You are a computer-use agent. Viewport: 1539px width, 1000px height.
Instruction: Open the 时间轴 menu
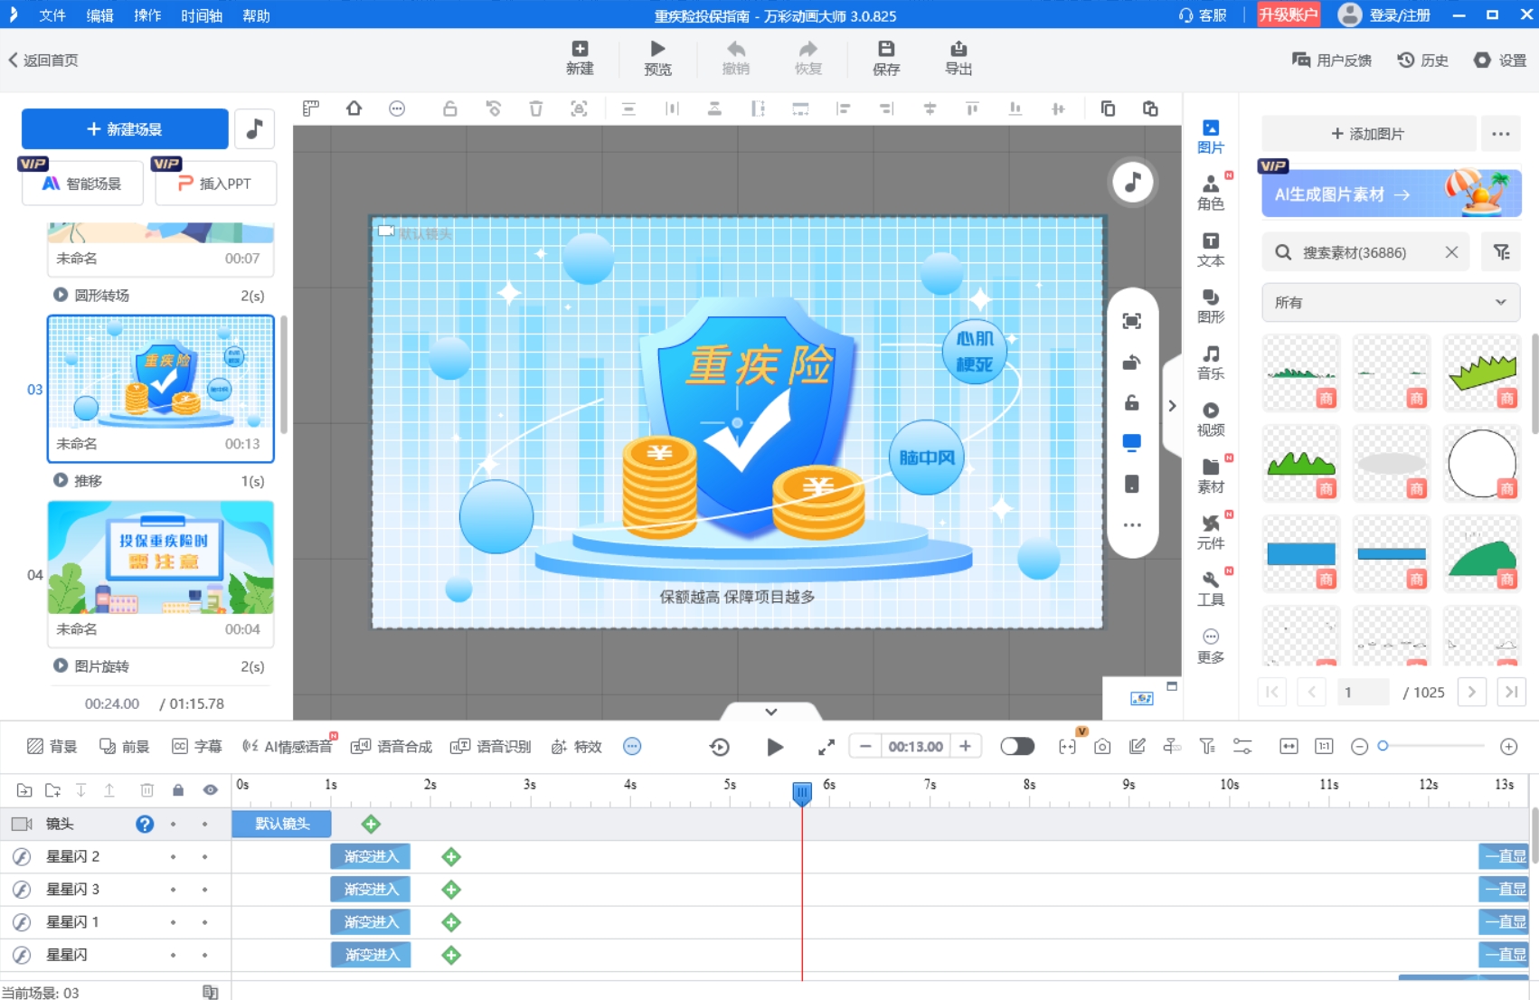pos(202,15)
